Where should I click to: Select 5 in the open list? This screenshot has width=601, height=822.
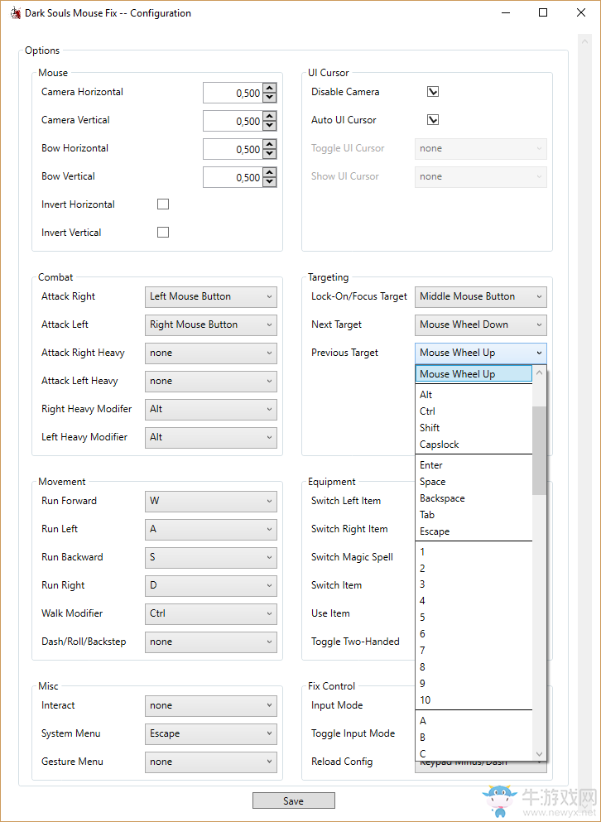coord(474,618)
